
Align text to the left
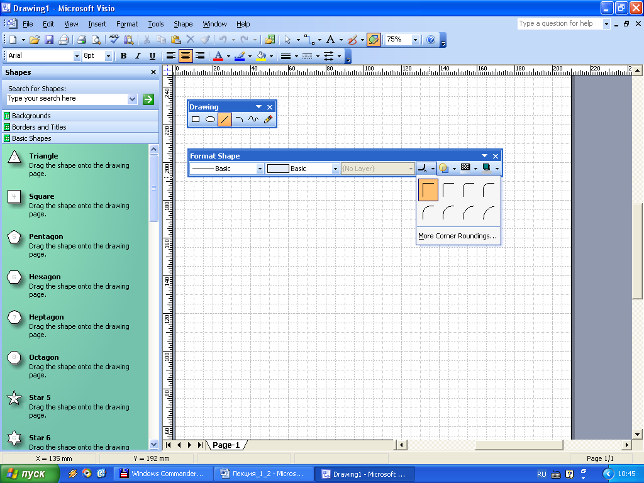pos(170,56)
